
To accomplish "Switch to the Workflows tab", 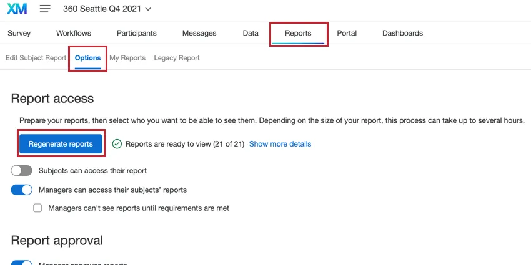I will click(74, 33).
